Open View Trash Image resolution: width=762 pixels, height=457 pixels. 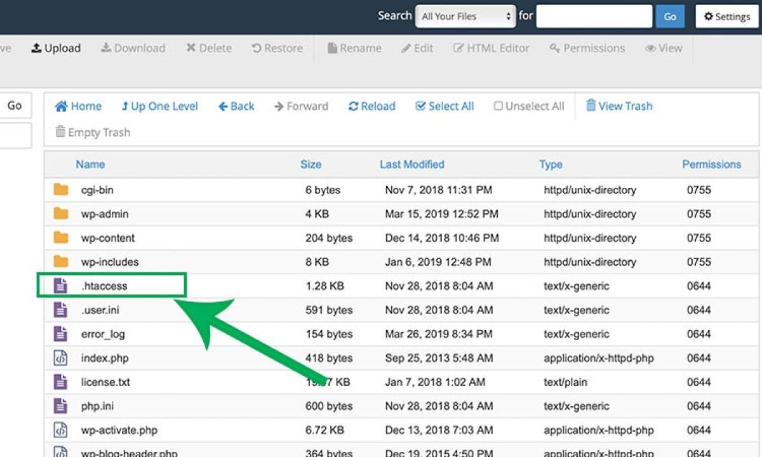point(619,106)
